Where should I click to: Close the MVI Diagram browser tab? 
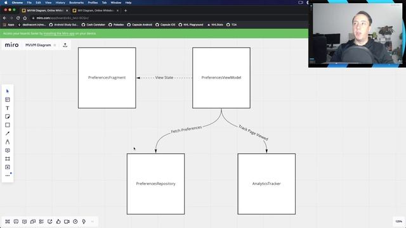tap(117, 11)
